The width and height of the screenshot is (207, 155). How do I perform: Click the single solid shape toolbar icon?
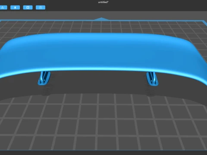(x=15, y=7)
